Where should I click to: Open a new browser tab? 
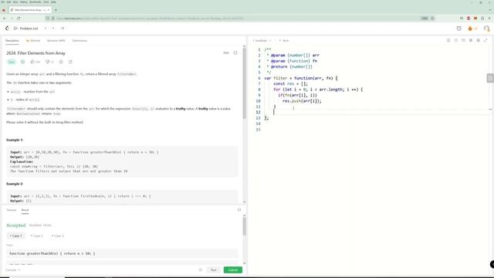click(56, 10)
